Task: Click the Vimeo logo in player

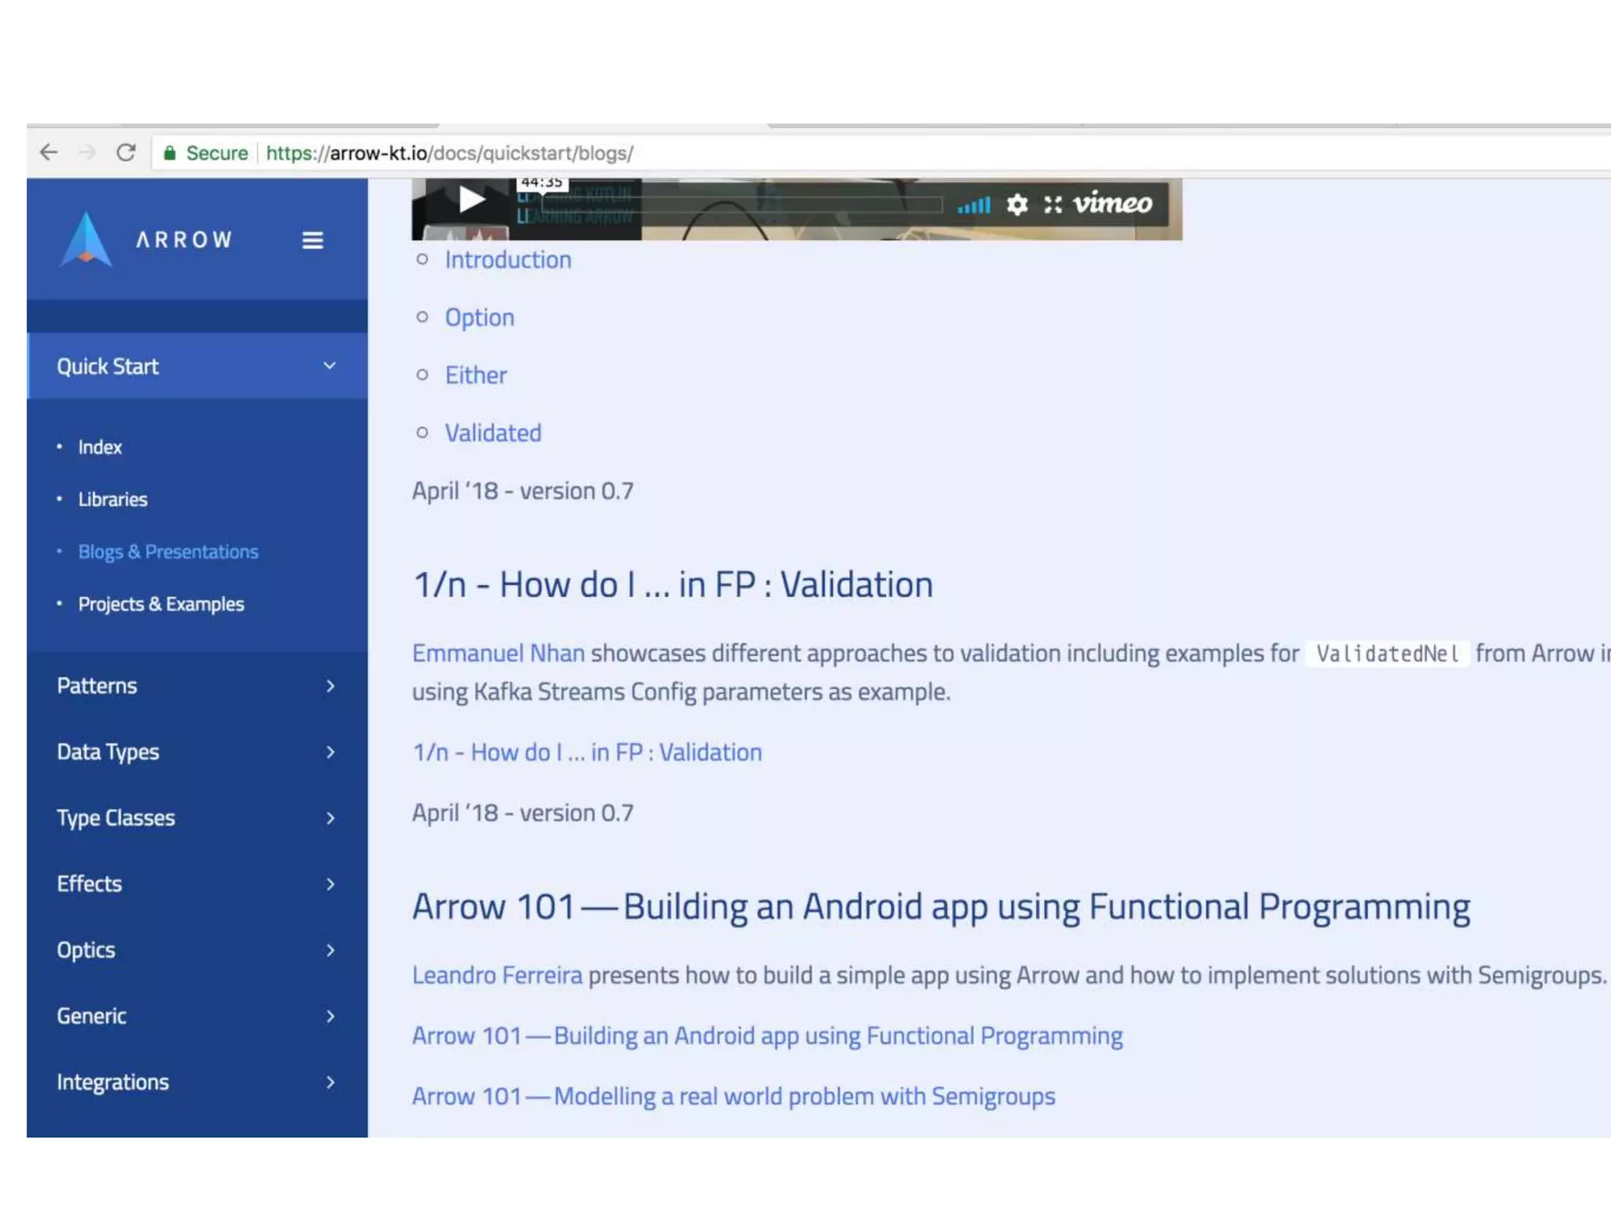Action: (1112, 204)
